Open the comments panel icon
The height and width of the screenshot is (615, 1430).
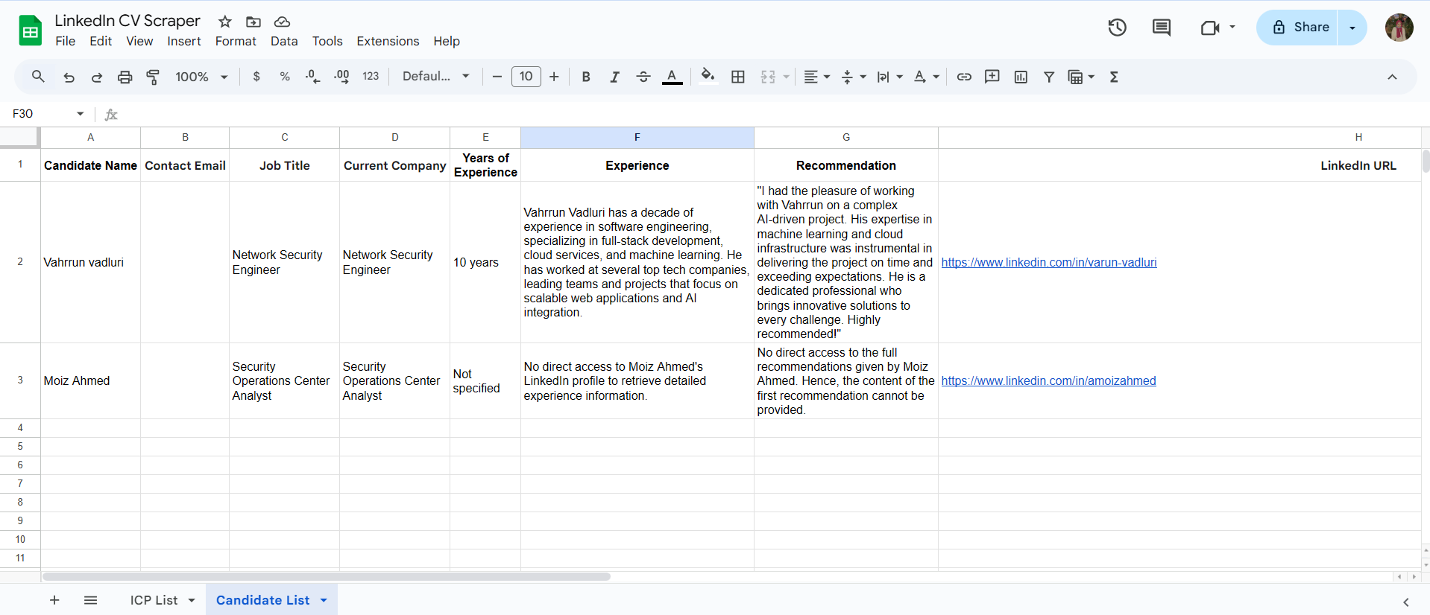(1161, 28)
